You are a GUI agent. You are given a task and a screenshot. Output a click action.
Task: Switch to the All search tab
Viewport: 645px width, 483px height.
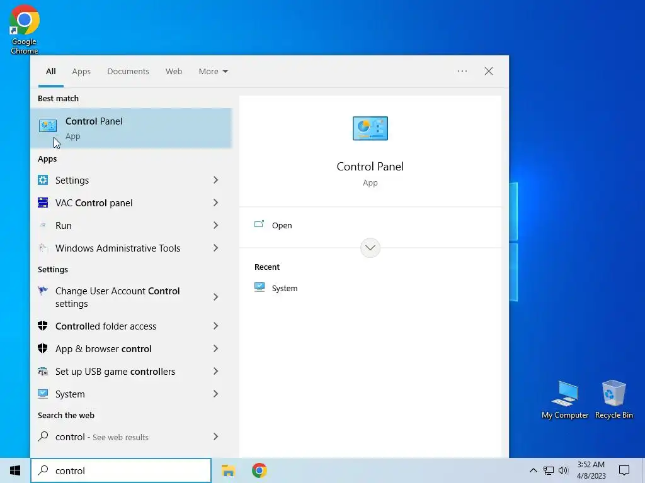coord(51,72)
